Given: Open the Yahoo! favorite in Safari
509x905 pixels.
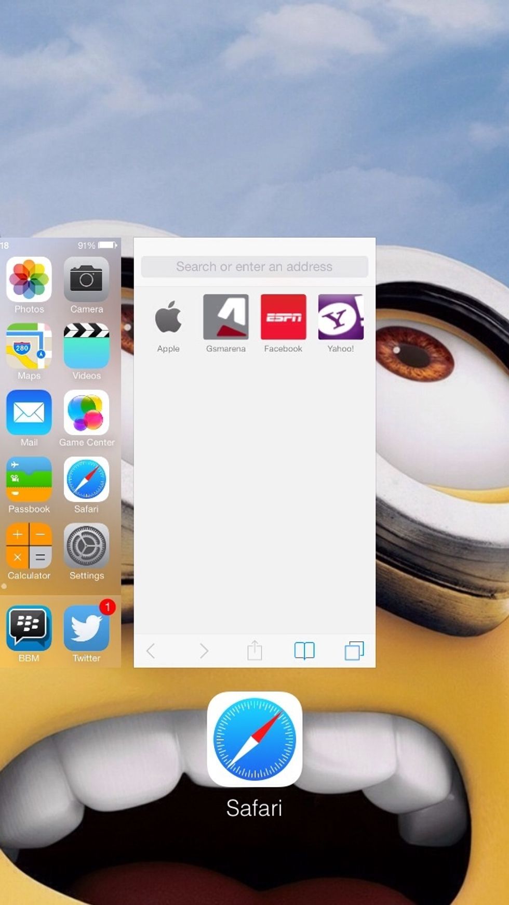Looking at the screenshot, I should coord(341,317).
